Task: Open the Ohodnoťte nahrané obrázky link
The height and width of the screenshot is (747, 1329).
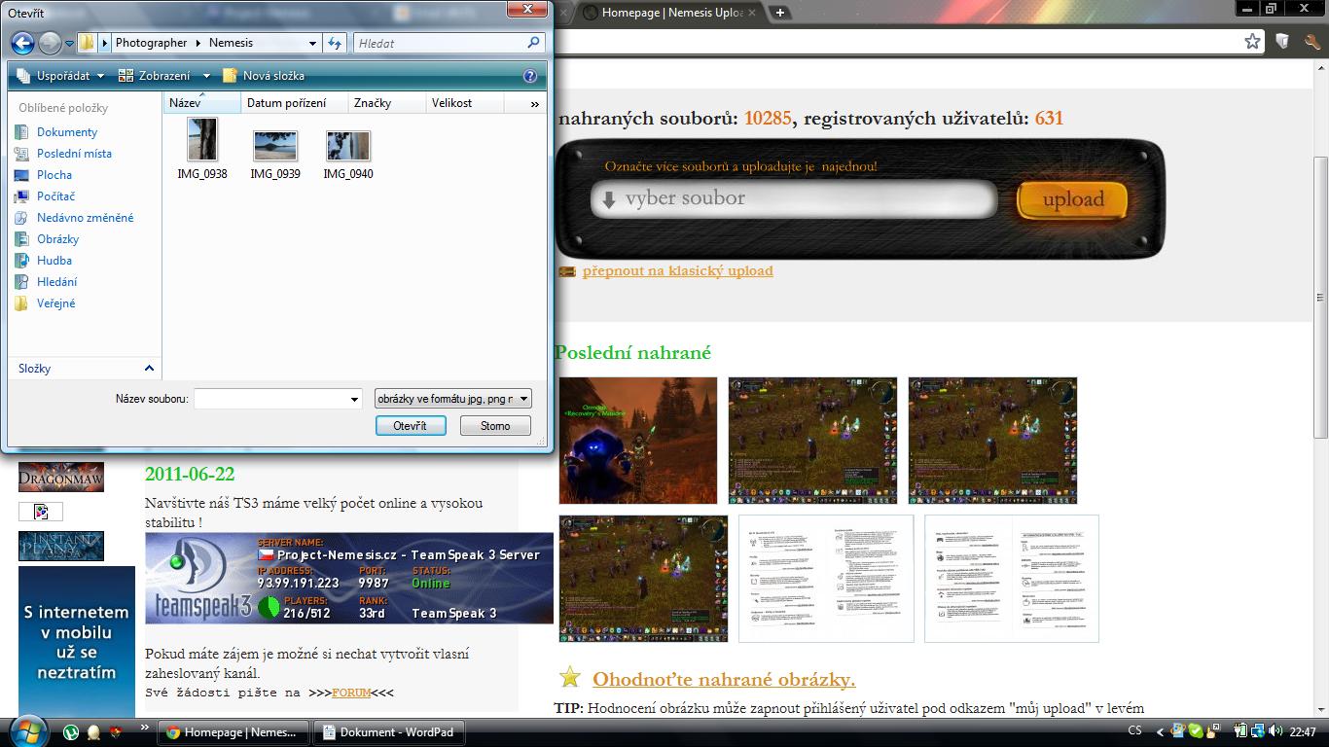Action: tap(724, 679)
